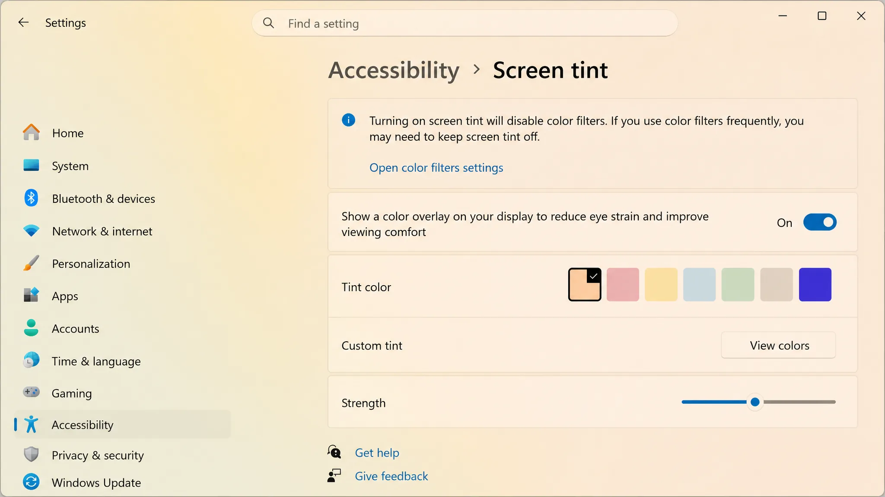Screen dimensions: 885x497
Task: Click the Strength label
Action: point(363,403)
